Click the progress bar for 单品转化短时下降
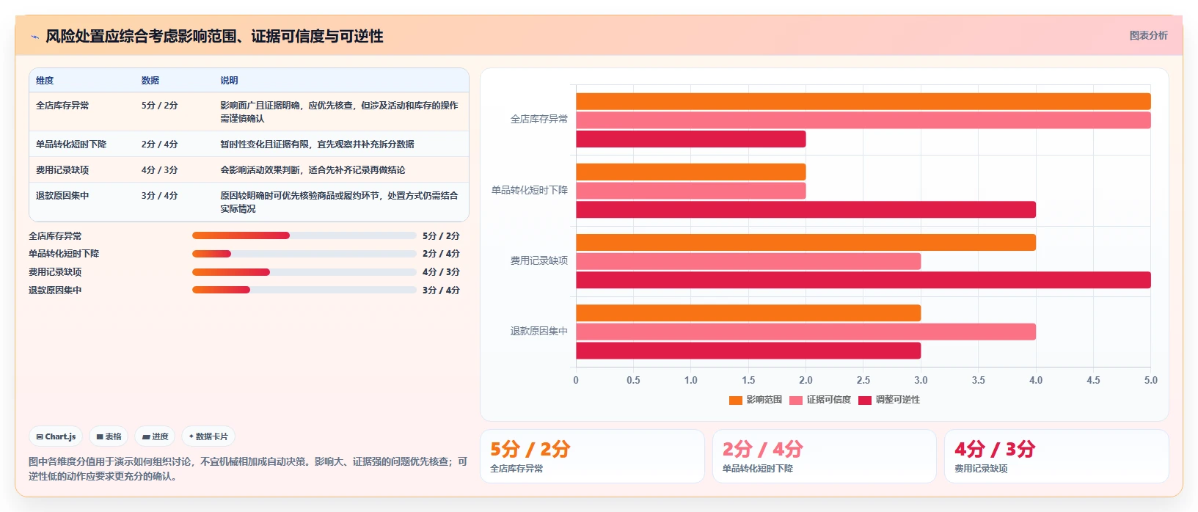The height and width of the screenshot is (512, 1198). click(304, 254)
